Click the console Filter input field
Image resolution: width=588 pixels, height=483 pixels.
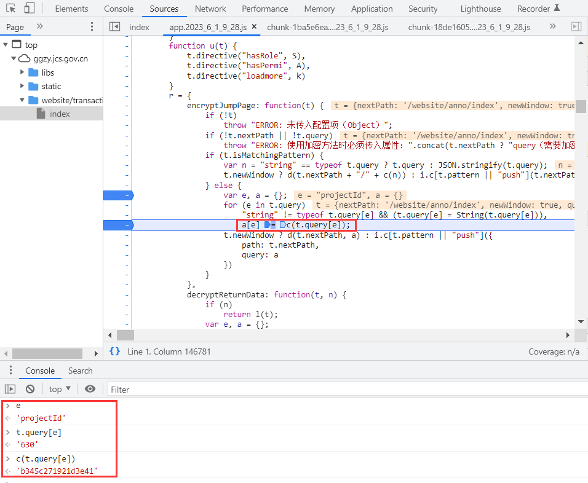pos(344,389)
